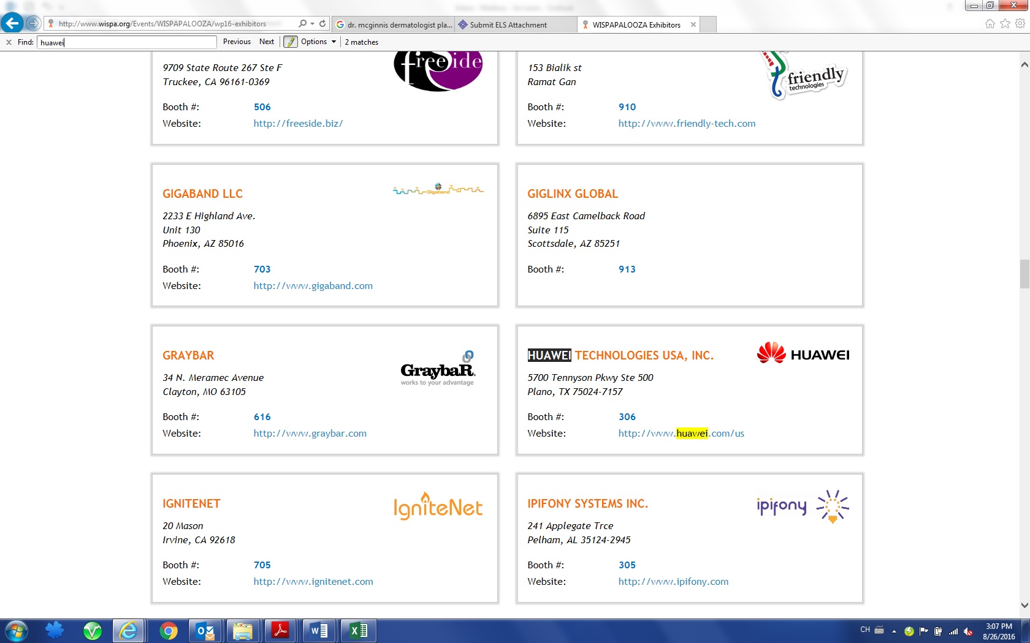Open booth number 305 link
The width and height of the screenshot is (1030, 643).
pyautogui.click(x=627, y=565)
